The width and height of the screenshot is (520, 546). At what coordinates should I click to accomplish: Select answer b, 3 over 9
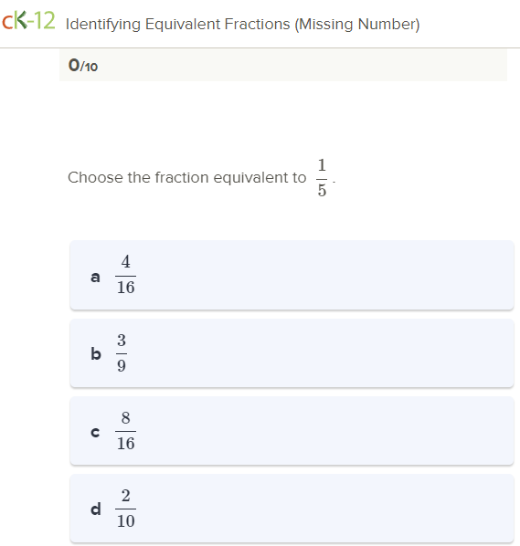(292, 353)
